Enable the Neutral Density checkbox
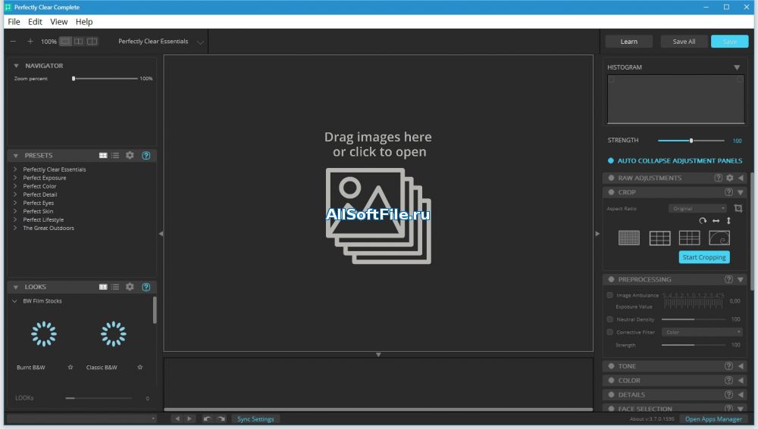Image resolution: width=758 pixels, height=429 pixels. [x=610, y=319]
